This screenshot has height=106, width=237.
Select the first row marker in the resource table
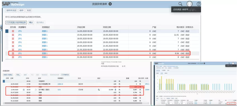point(7,31)
